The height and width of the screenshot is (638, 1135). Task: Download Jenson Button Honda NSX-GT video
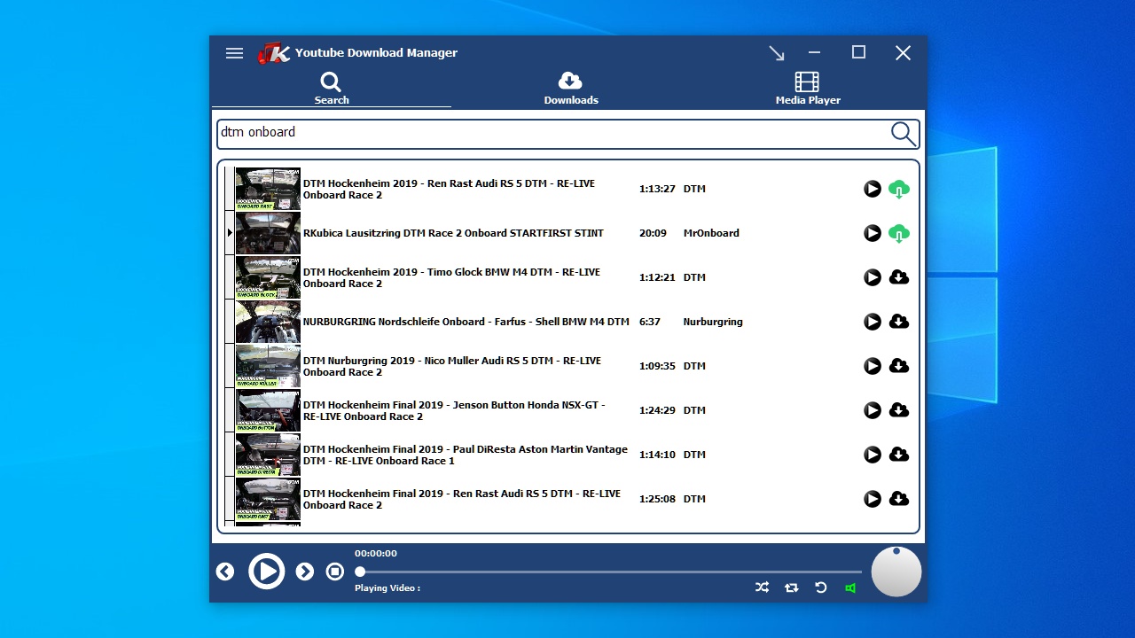(x=899, y=410)
